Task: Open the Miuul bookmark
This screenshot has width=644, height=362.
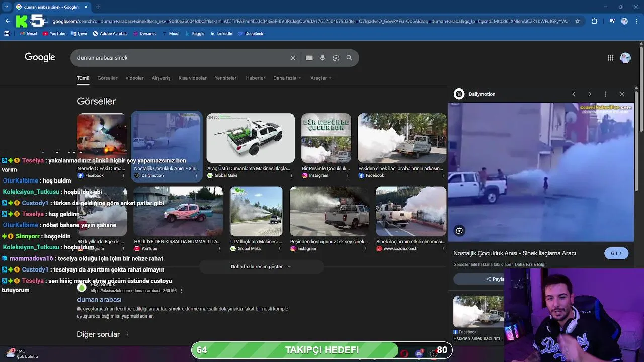Action: (x=171, y=34)
